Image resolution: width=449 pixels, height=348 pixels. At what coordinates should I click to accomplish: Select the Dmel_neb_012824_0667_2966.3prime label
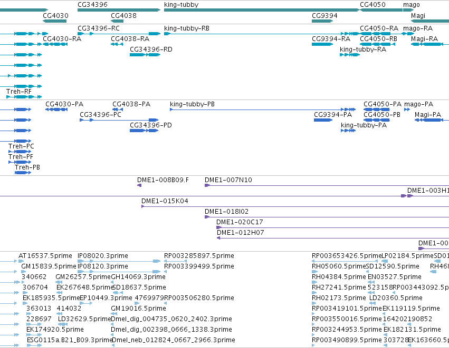point(173,340)
